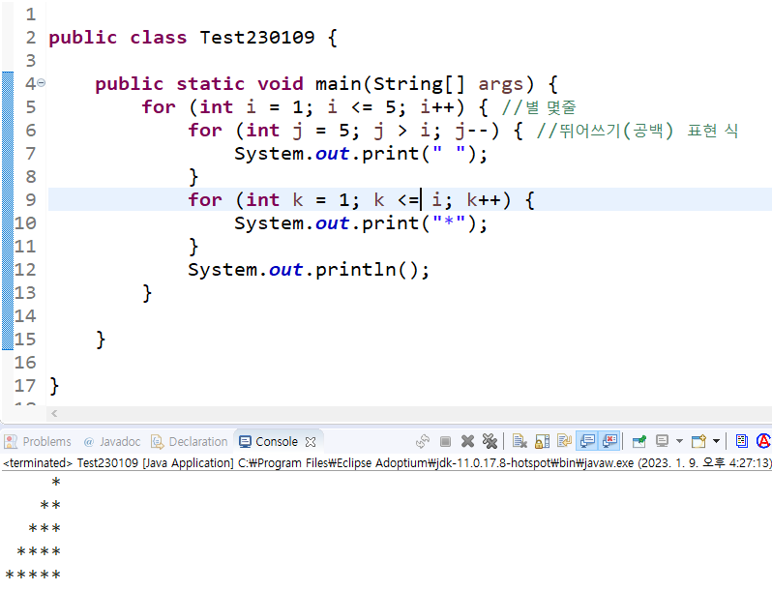772x591 pixels.
Task: Collapse the main method fold at line 4
Action: (42, 82)
